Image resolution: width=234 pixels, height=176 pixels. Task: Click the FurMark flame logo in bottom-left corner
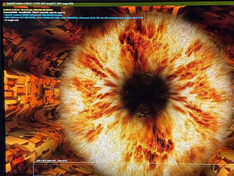coord(19,167)
